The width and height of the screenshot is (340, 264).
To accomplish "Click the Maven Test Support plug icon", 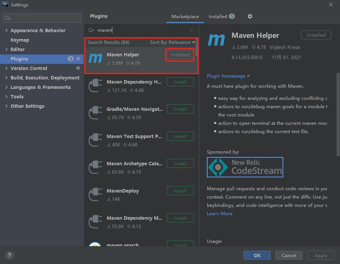I will coord(95,140).
